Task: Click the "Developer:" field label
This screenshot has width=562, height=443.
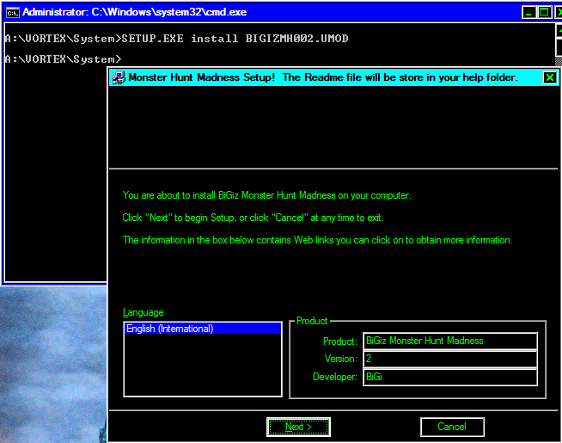Action: (335, 377)
